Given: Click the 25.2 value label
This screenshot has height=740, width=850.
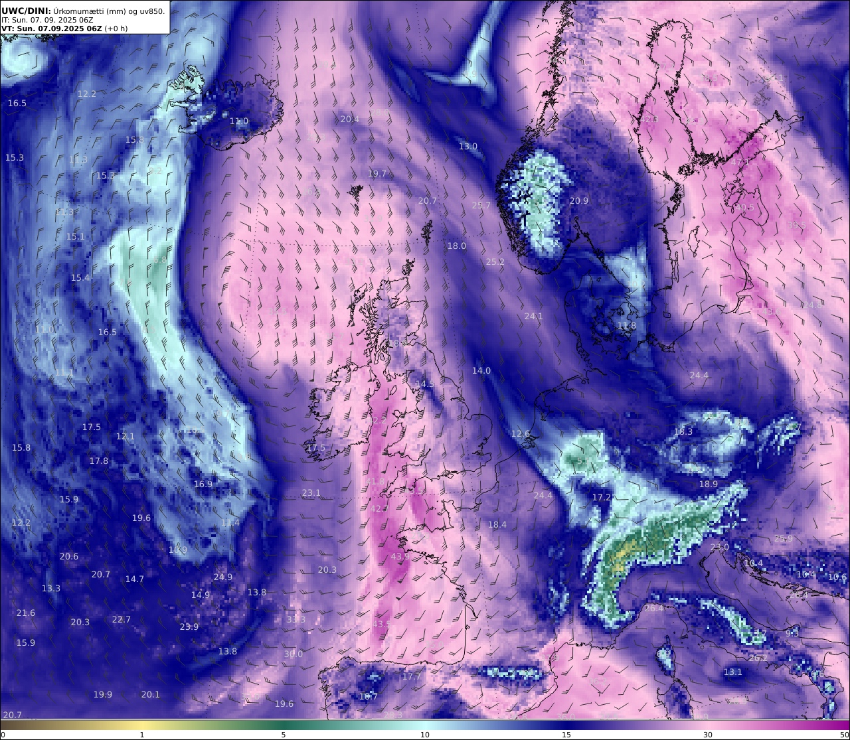Looking at the screenshot, I should (x=495, y=261).
